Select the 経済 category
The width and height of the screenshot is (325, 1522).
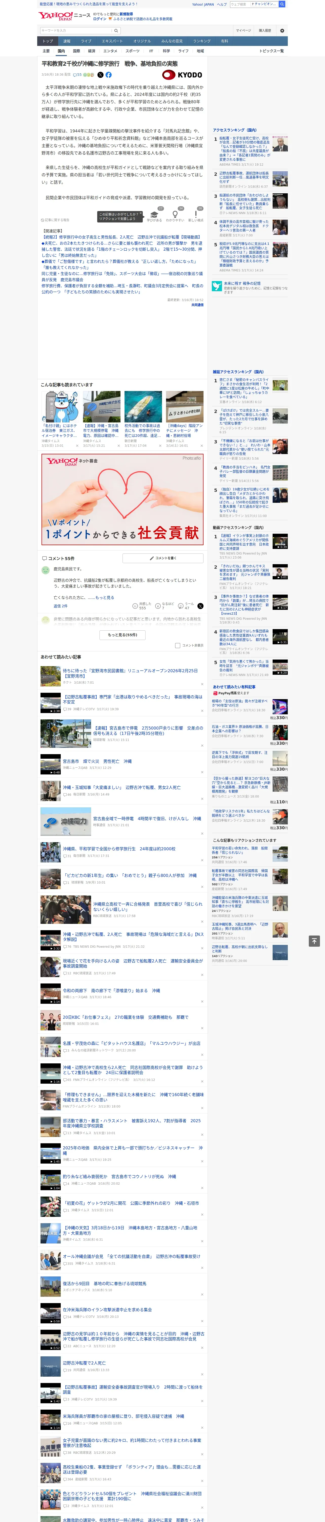tap(91, 51)
